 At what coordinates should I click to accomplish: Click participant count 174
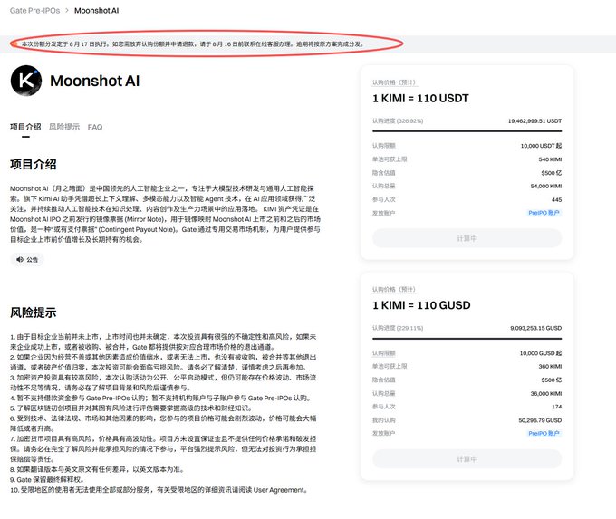(557, 407)
